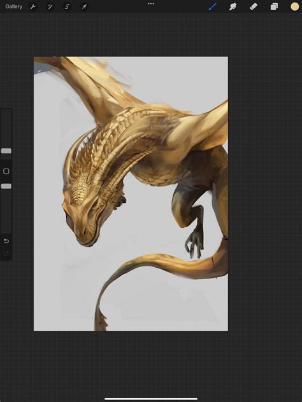
Task: Open the Actions wrench menu
Action: tap(33, 6)
